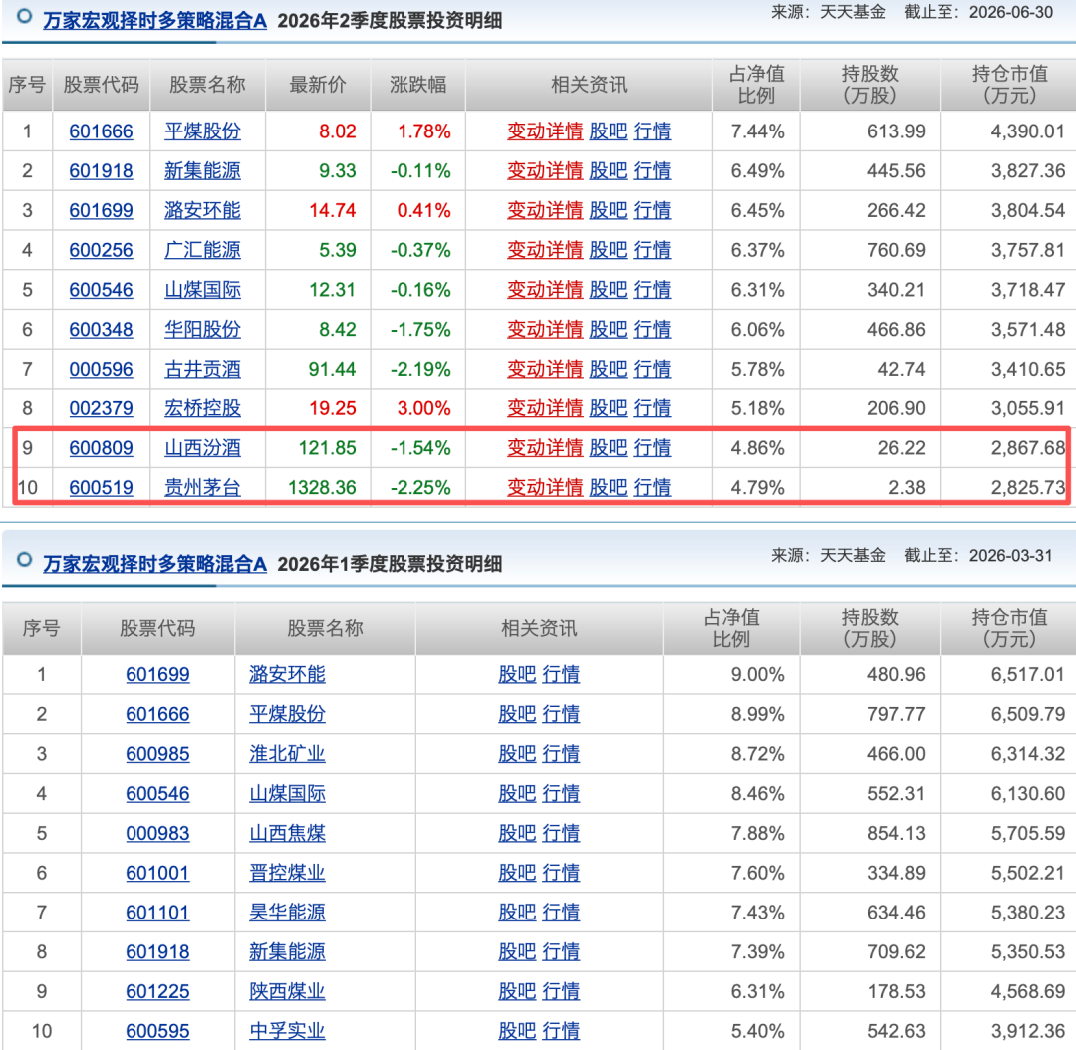Open 华阳股份 stock name
Screen dimensions: 1076x1050
point(202,330)
